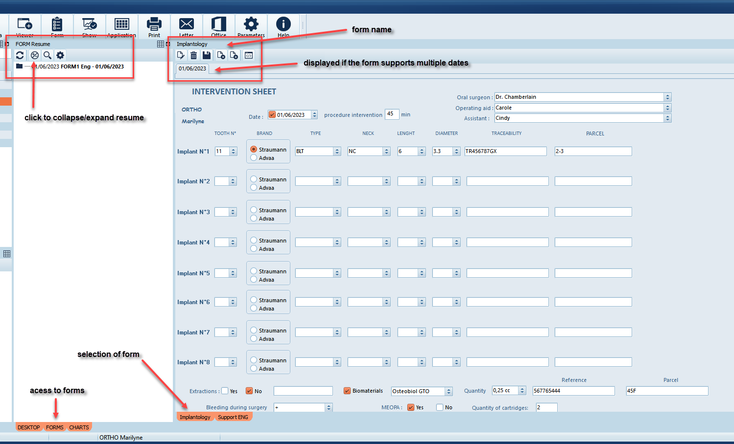The height and width of the screenshot is (444, 734).
Task: Click the collapse/expand resume icon
Action: pyautogui.click(x=34, y=55)
